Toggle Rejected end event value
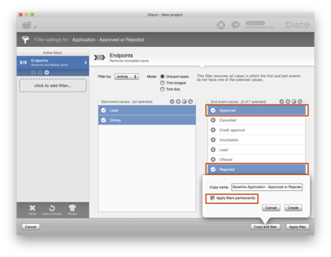Screen dimensions: 331x257 click(x=257, y=169)
